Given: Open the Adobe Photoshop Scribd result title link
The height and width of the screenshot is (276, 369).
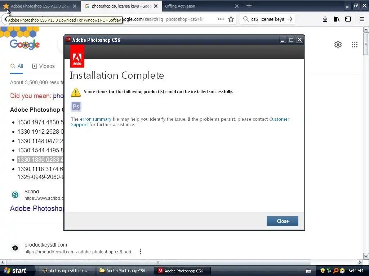Looking at the screenshot, I should pyautogui.click(x=37, y=208).
